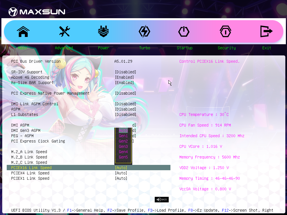The width and height of the screenshot is (287, 215).
Task: Open PCIEX16 Link Speed Auto value
Action: point(121,168)
